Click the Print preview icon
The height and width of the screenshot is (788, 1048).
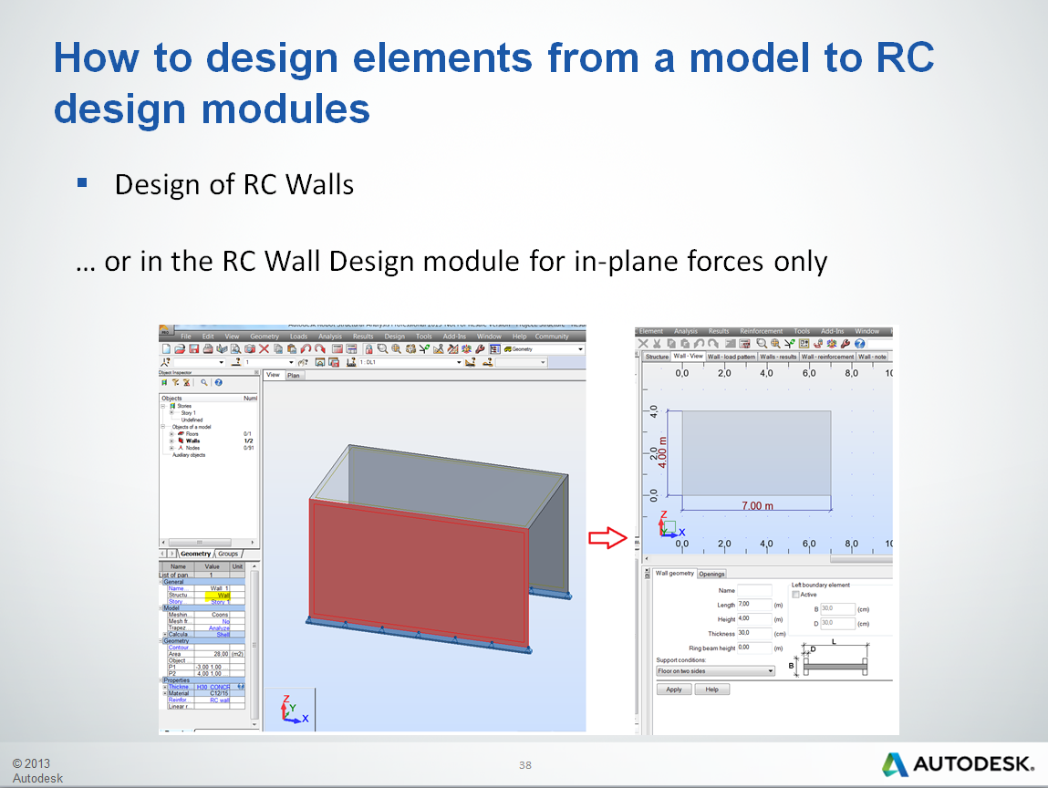point(236,349)
